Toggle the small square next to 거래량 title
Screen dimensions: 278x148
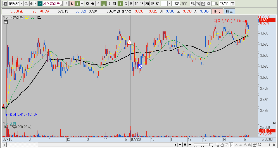[4, 123]
